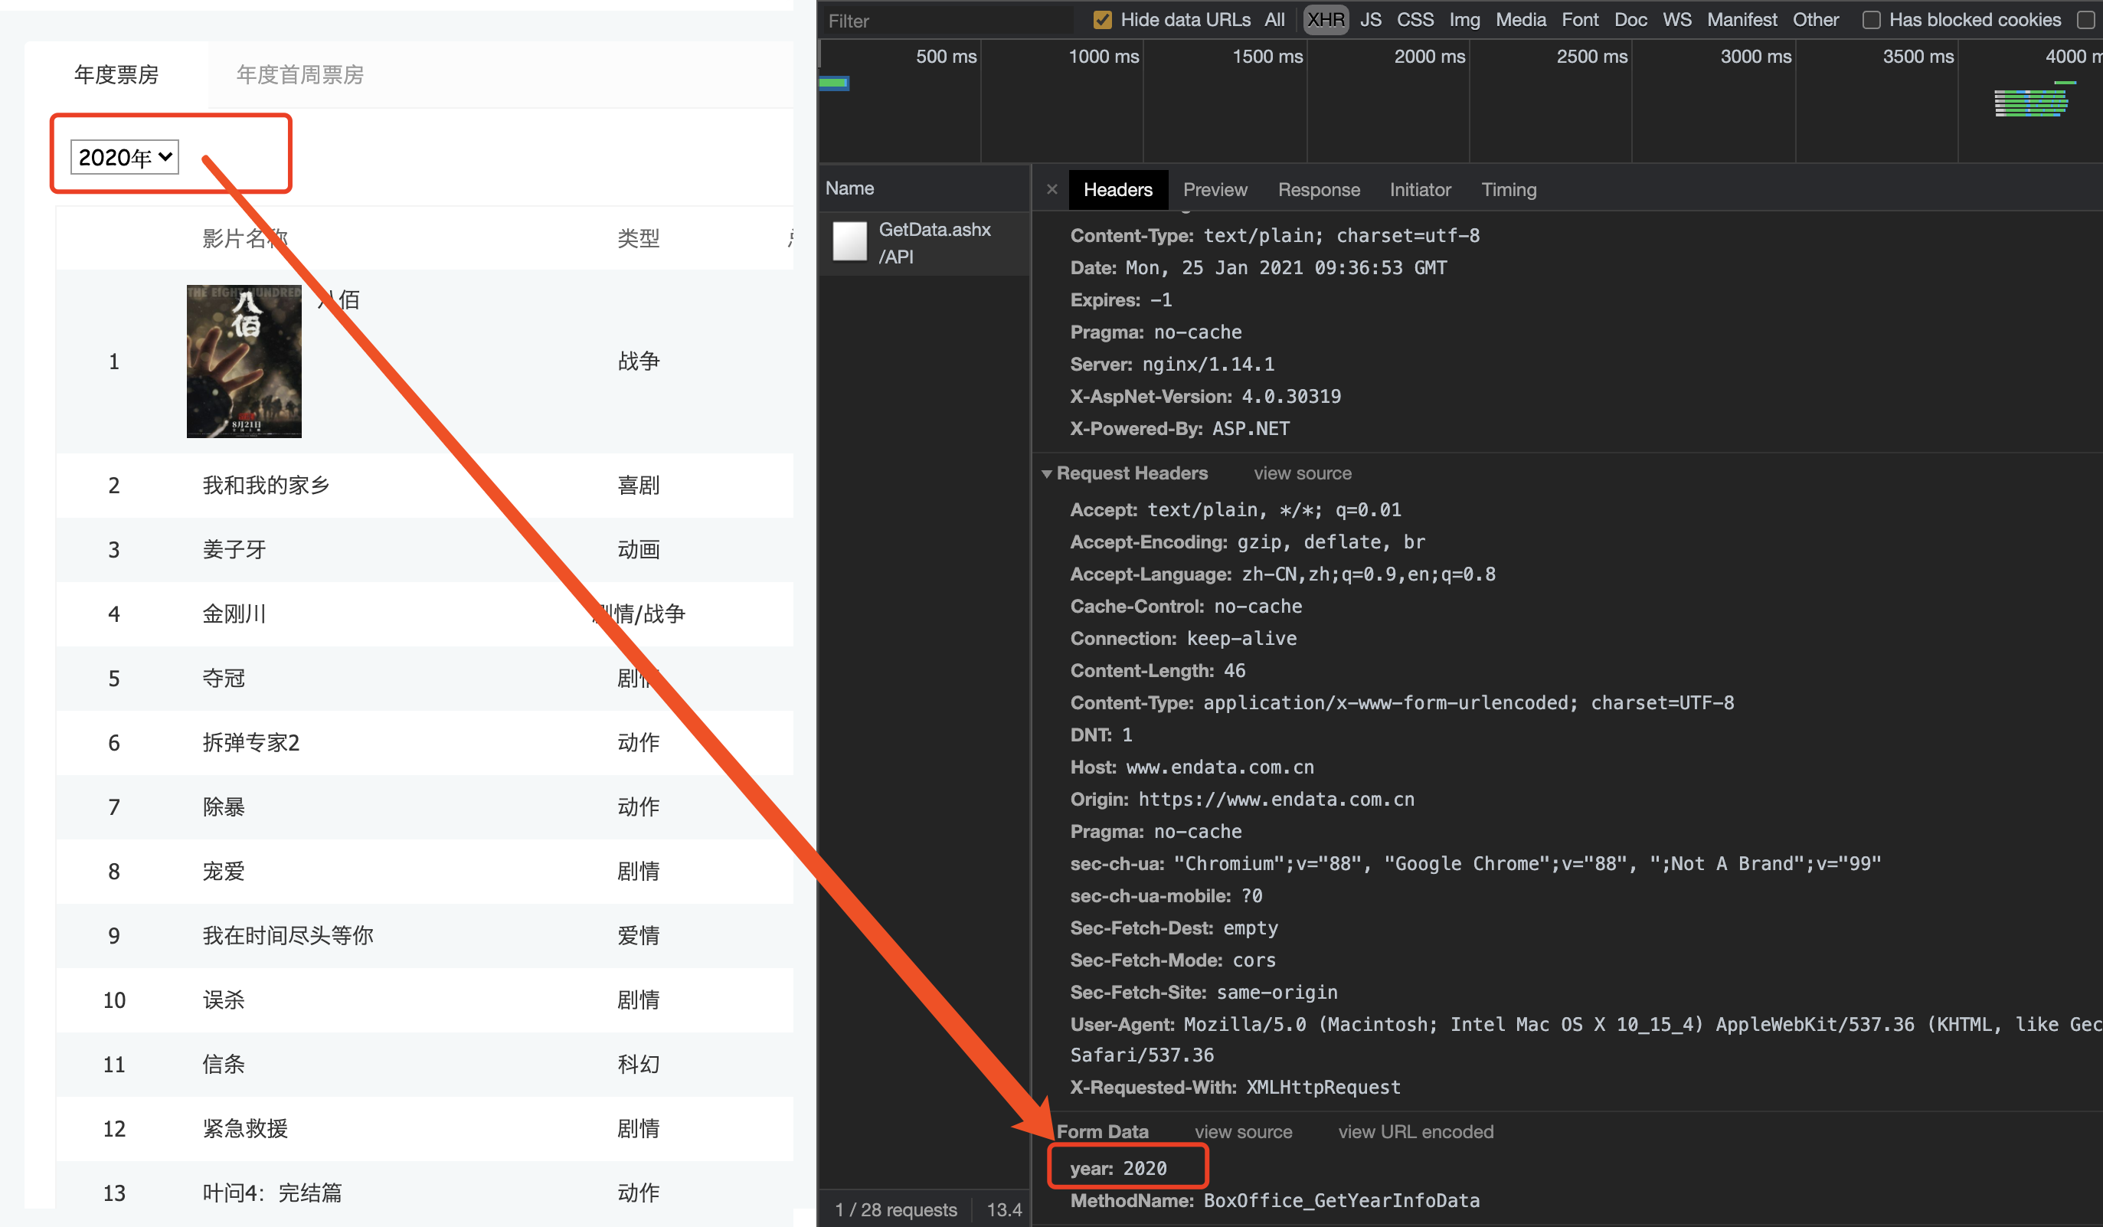Enable Has blocked cookies checkbox
2103x1227 pixels.
[x=1871, y=20]
